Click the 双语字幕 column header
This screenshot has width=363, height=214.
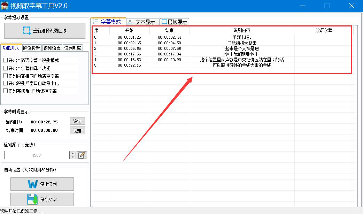pyautogui.click(x=323, y=30)
